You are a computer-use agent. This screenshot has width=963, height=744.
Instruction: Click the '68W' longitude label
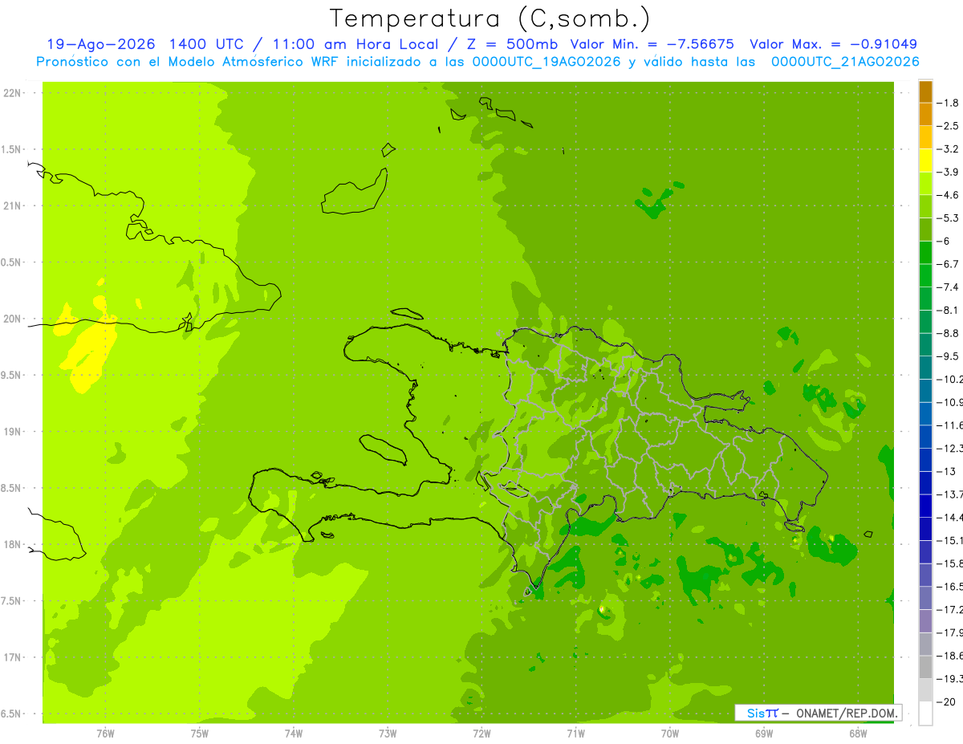[x=858, y=734]
